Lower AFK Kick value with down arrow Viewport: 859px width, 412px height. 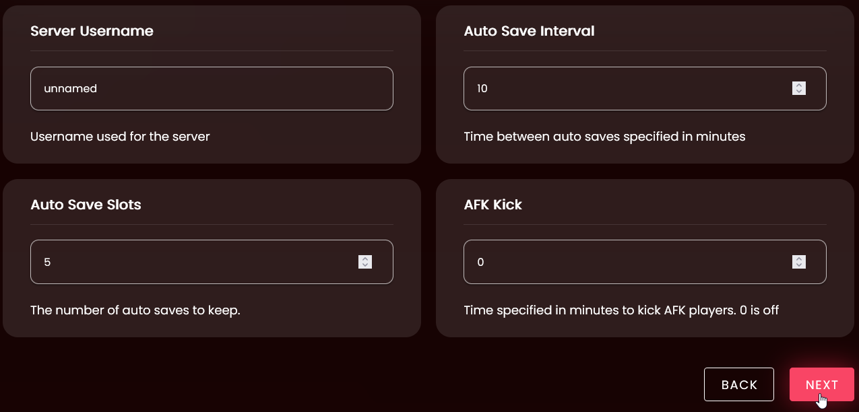[x=799, y=265]
